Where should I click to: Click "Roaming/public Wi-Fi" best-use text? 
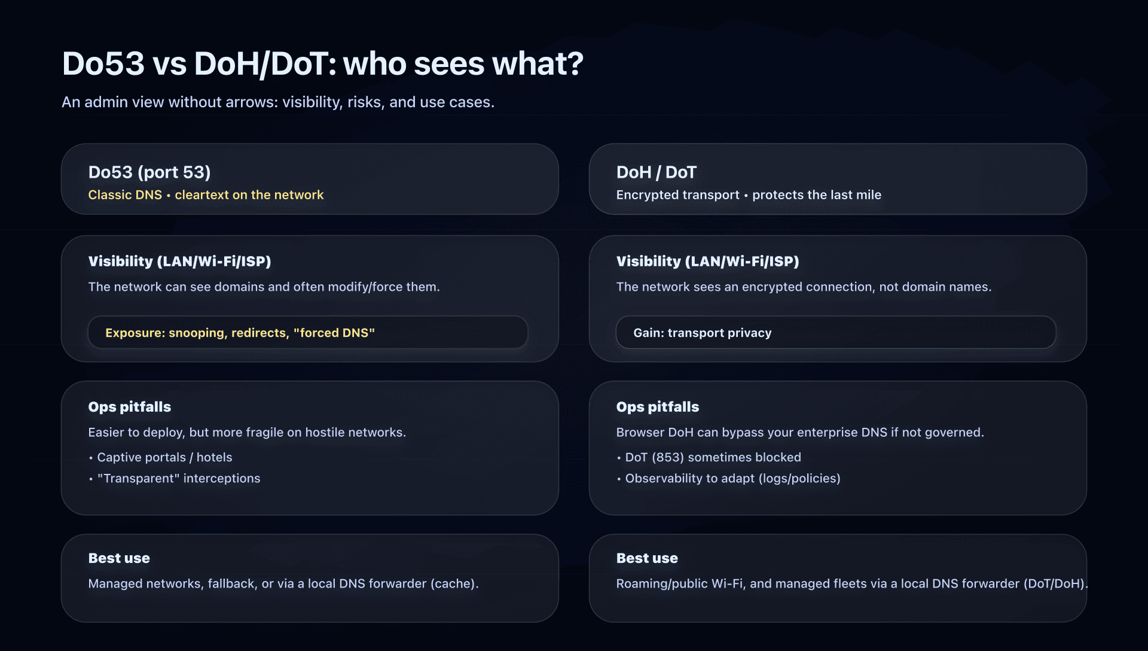click(x=851, y=584)
